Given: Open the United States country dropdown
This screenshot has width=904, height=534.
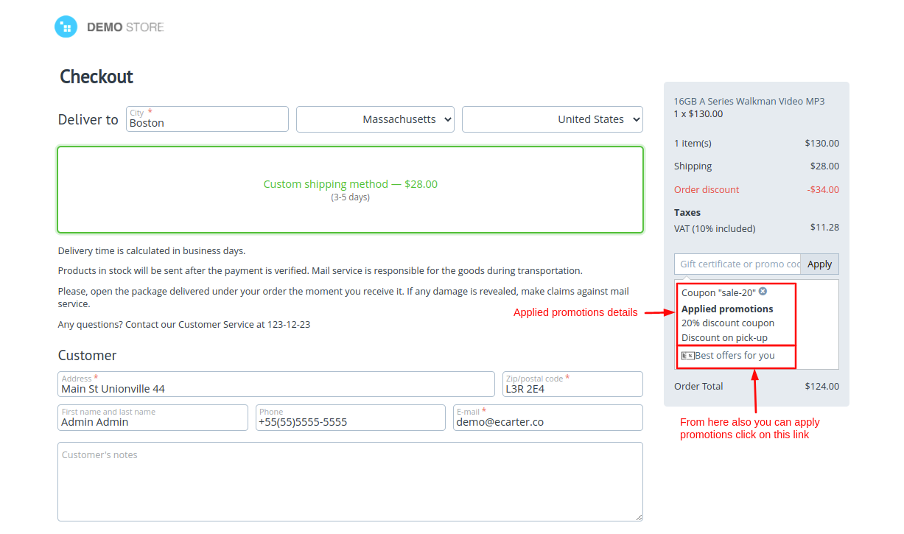Looking at the screenshot, I should [x=552, y=119].
